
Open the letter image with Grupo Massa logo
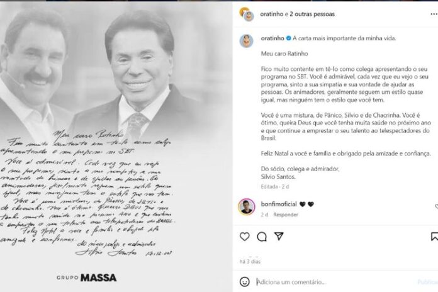[x=116, y=147]
